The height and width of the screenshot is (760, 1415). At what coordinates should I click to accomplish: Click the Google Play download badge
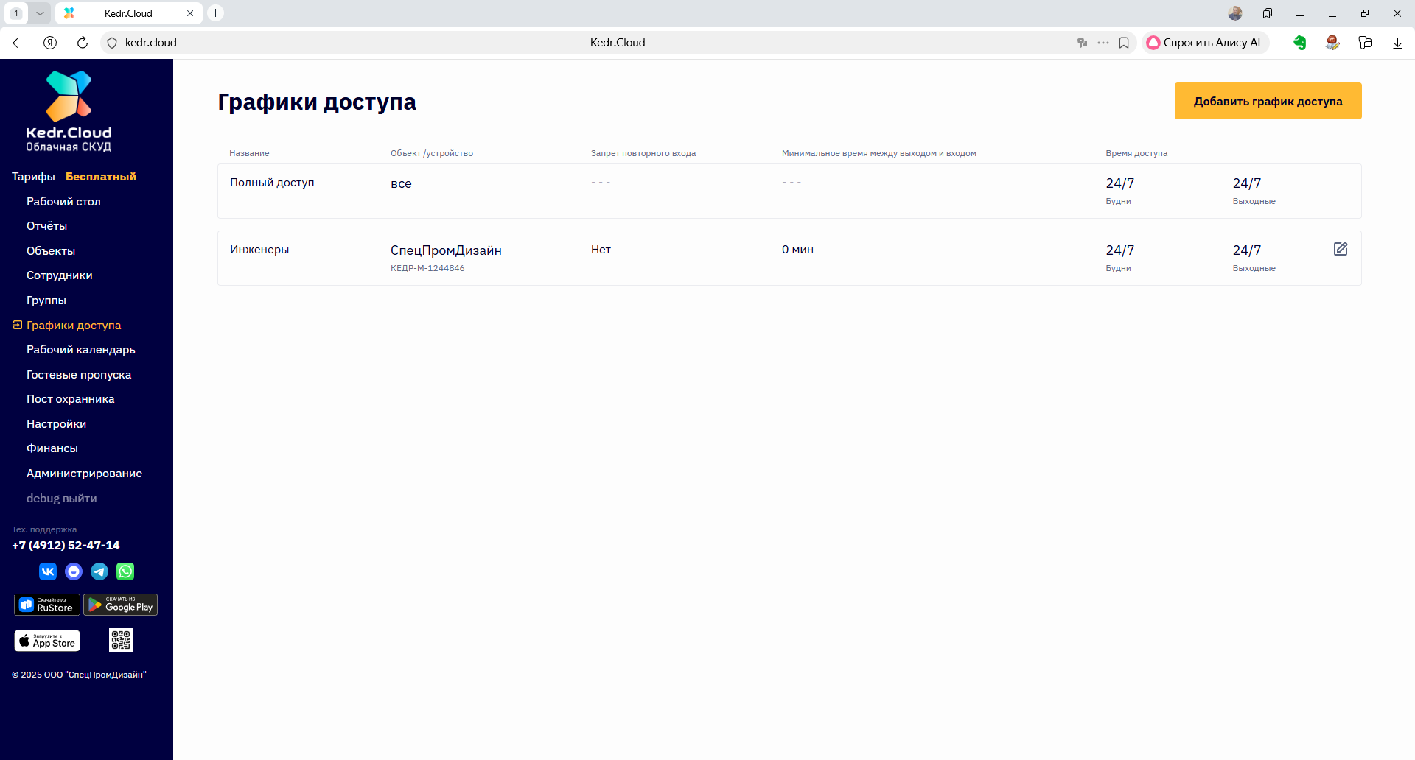click(x=120, y=605)
